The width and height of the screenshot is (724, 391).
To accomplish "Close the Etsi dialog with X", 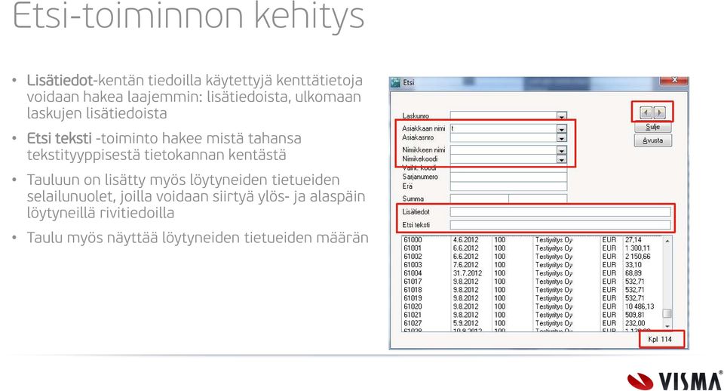I will point(674,81).
